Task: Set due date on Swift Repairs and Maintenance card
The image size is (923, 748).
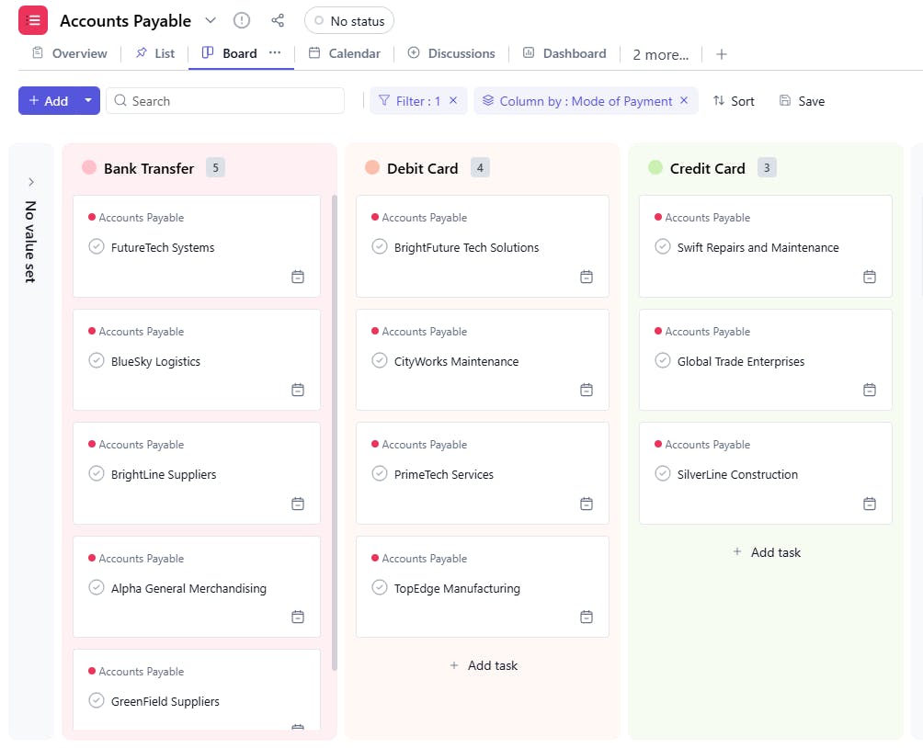Action: click(x=870, y=277)
